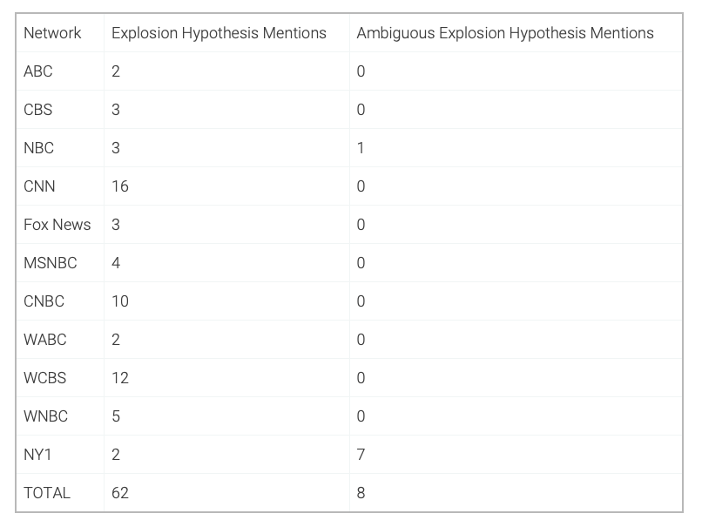The image size is (702, 527).
Task: Click the Network column header
Action: pyautogui.click(x=52, y=33)
